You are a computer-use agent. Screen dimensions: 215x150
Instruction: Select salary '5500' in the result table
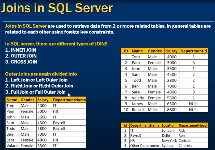tap(44, 146)
